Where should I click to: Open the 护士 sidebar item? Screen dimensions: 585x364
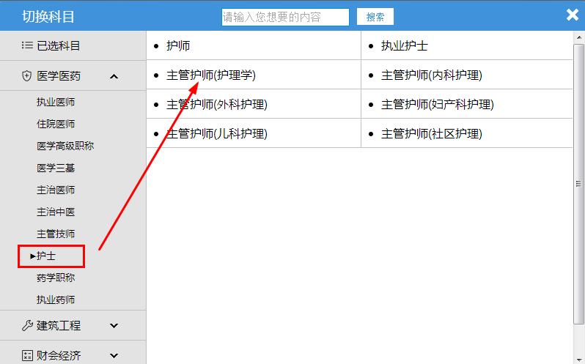pyautogui.click(x=46, y=256)
